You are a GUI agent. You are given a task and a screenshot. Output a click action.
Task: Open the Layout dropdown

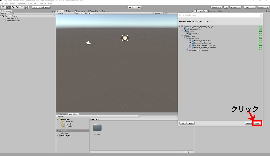coord(263,7)
